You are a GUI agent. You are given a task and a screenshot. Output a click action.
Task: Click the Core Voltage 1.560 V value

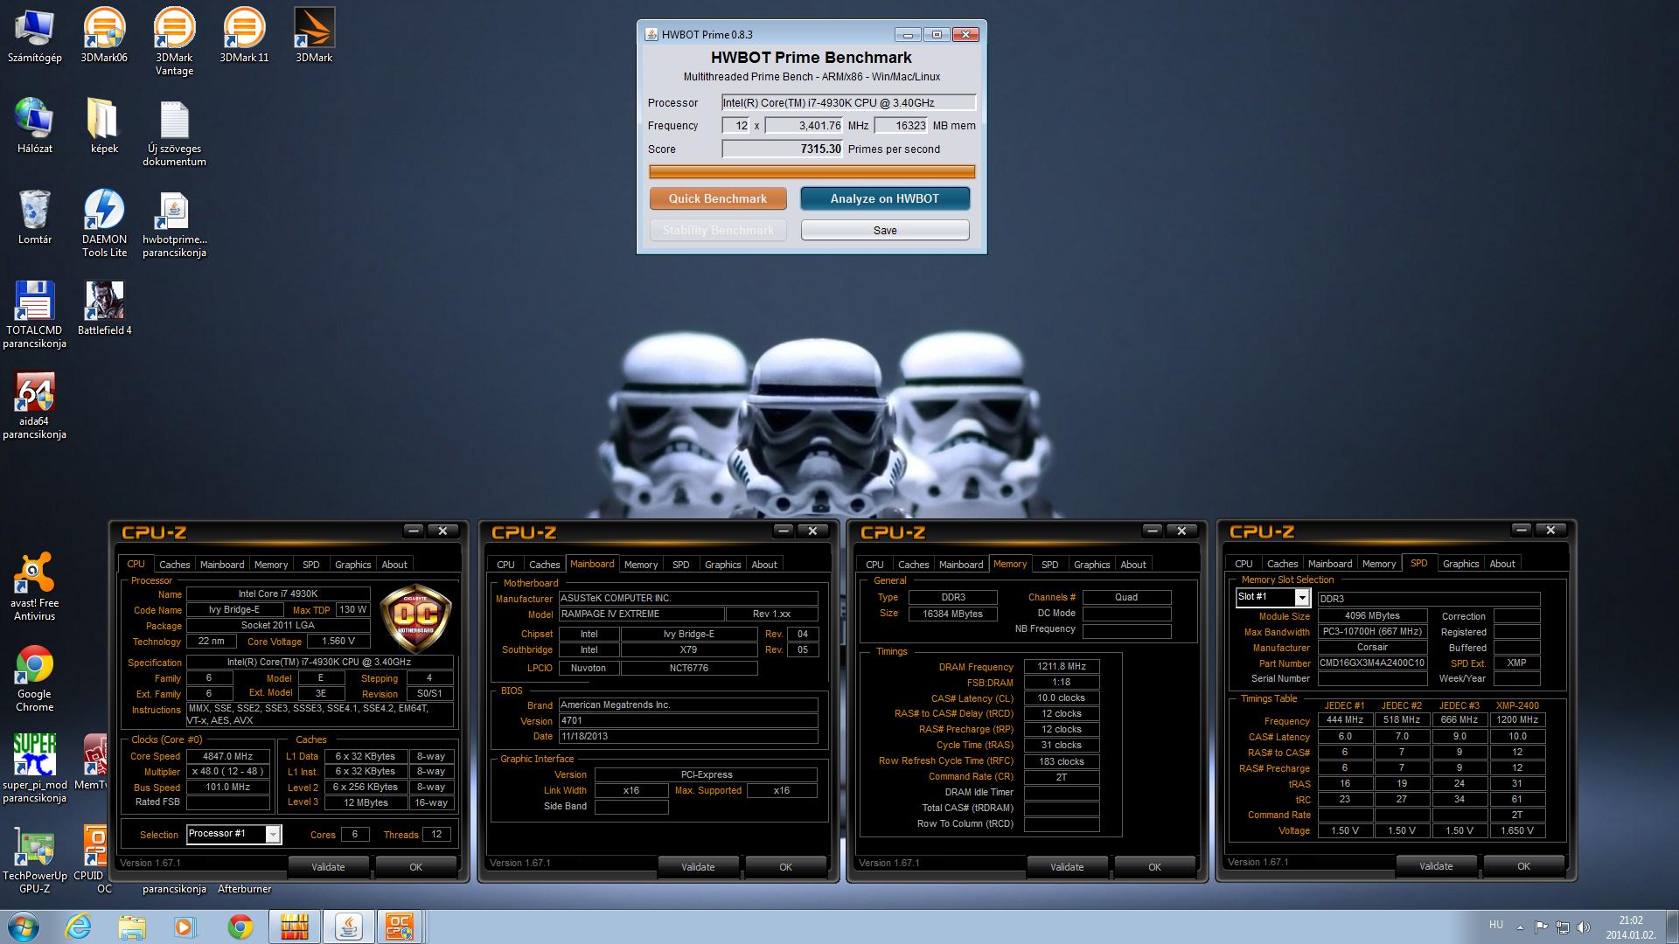click(338, 641)
